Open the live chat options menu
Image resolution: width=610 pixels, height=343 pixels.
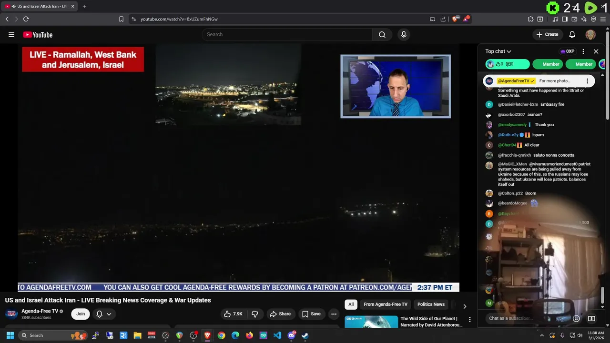(x=583, y=51)
